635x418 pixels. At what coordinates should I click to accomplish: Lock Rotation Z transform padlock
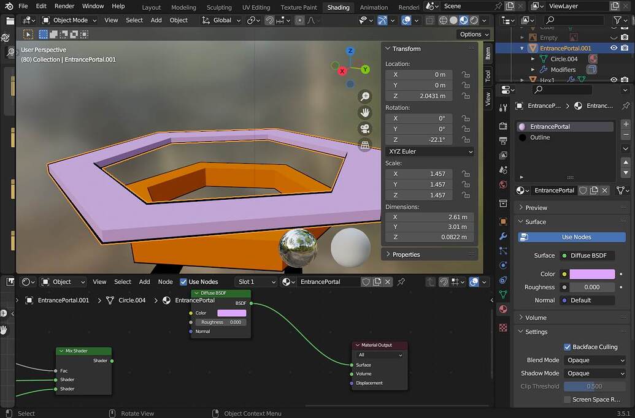[x=466, y=140]
